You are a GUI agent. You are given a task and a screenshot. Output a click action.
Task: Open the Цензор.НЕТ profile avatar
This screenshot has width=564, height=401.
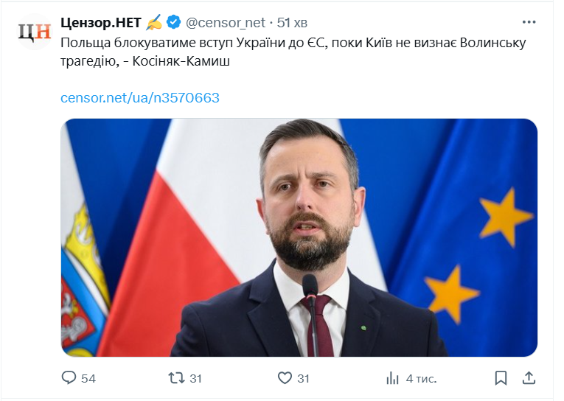(x=35, y=32)
